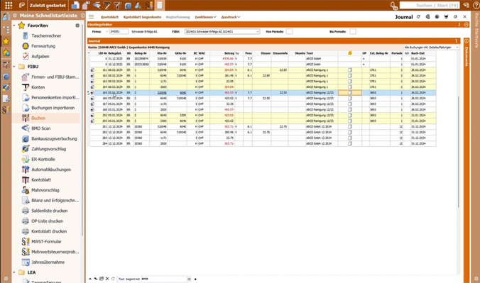Open the hamburger menu beside Kontoblatt

(91, 17)
